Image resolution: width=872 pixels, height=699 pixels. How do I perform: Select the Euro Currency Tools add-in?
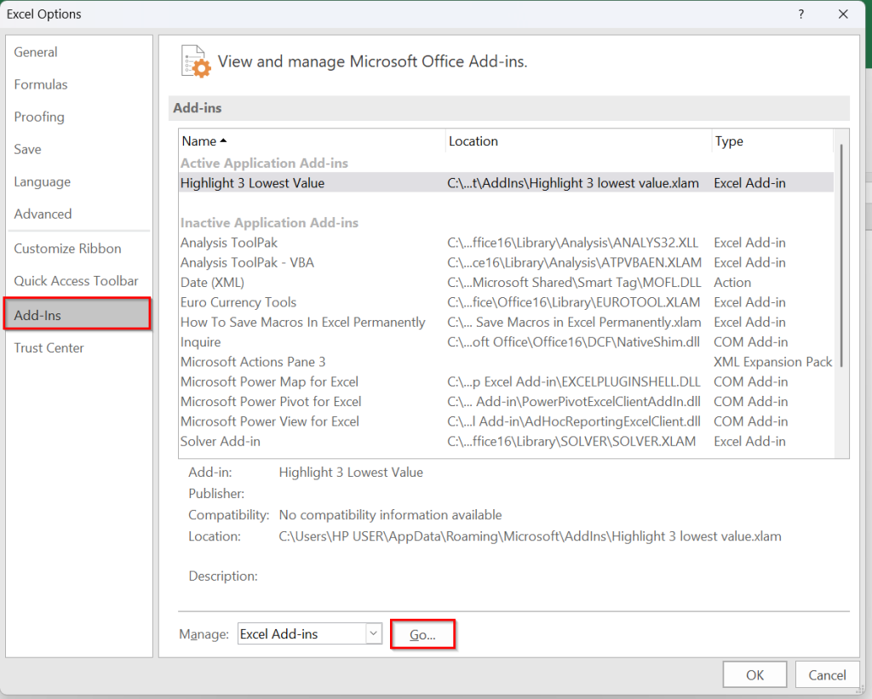238,302
